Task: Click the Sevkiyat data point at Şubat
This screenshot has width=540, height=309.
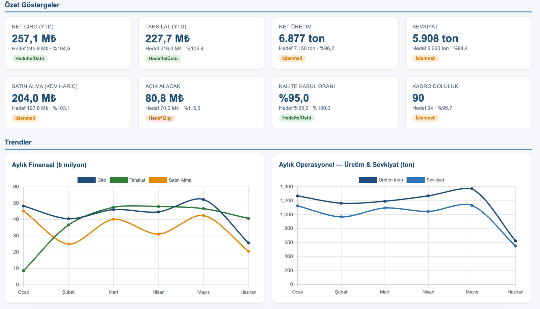Action: pyautogui.click(x=341, y=217)
